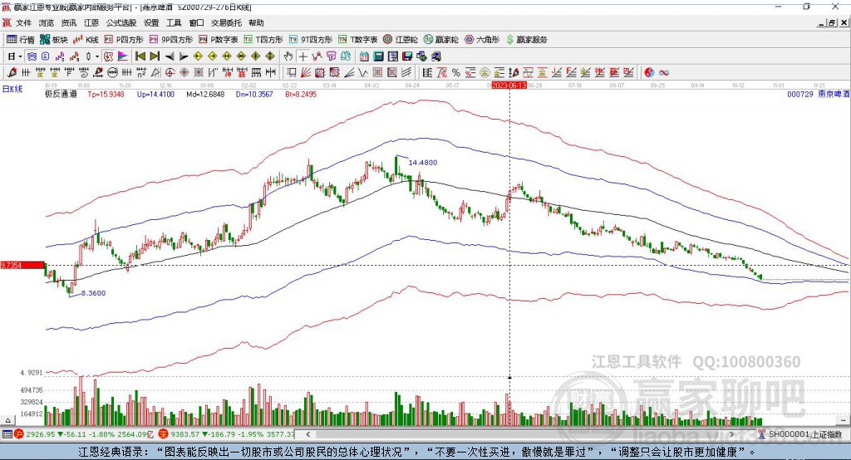Switch to K线 chart view
This screenshot has height=460, width=851.
coord(86,40)
